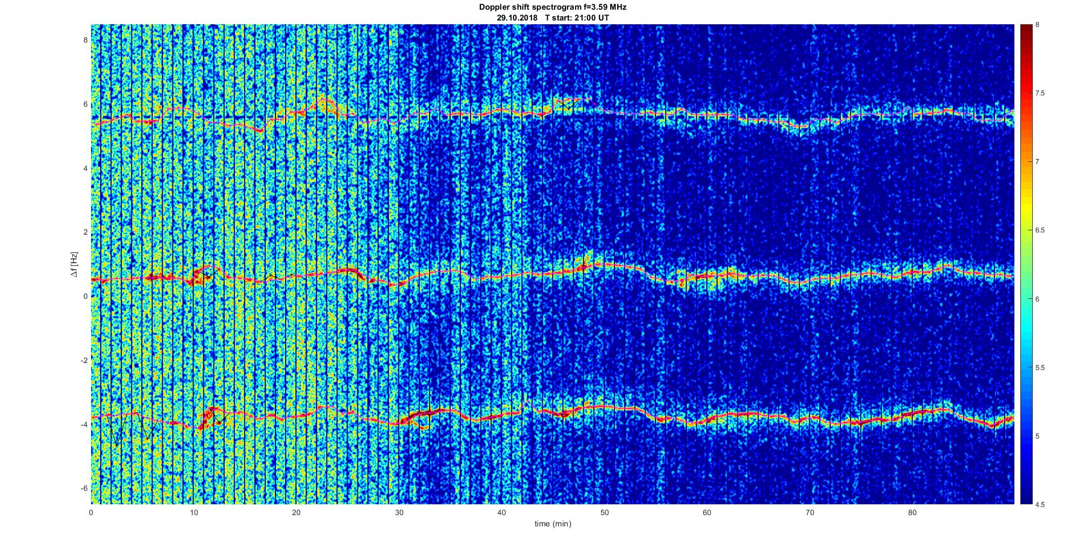Click the x-axis label 'time (min)'

coord(552,524)
